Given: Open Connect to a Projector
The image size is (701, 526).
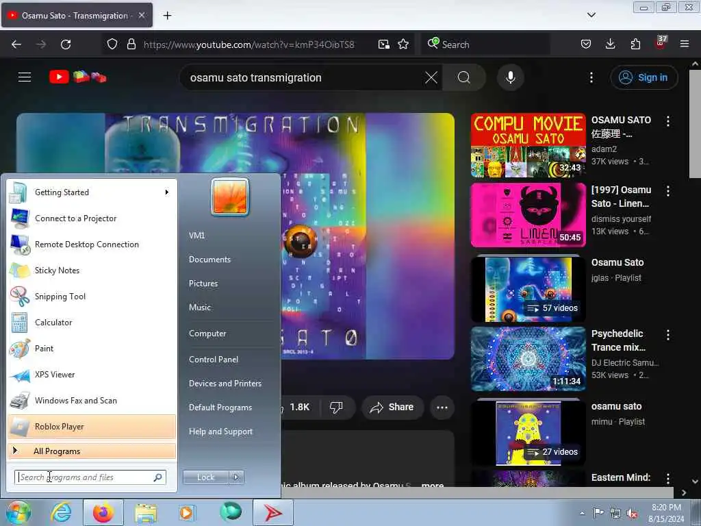Looking at the screenshot, I should pyautogui.click(x=92, y=218).
